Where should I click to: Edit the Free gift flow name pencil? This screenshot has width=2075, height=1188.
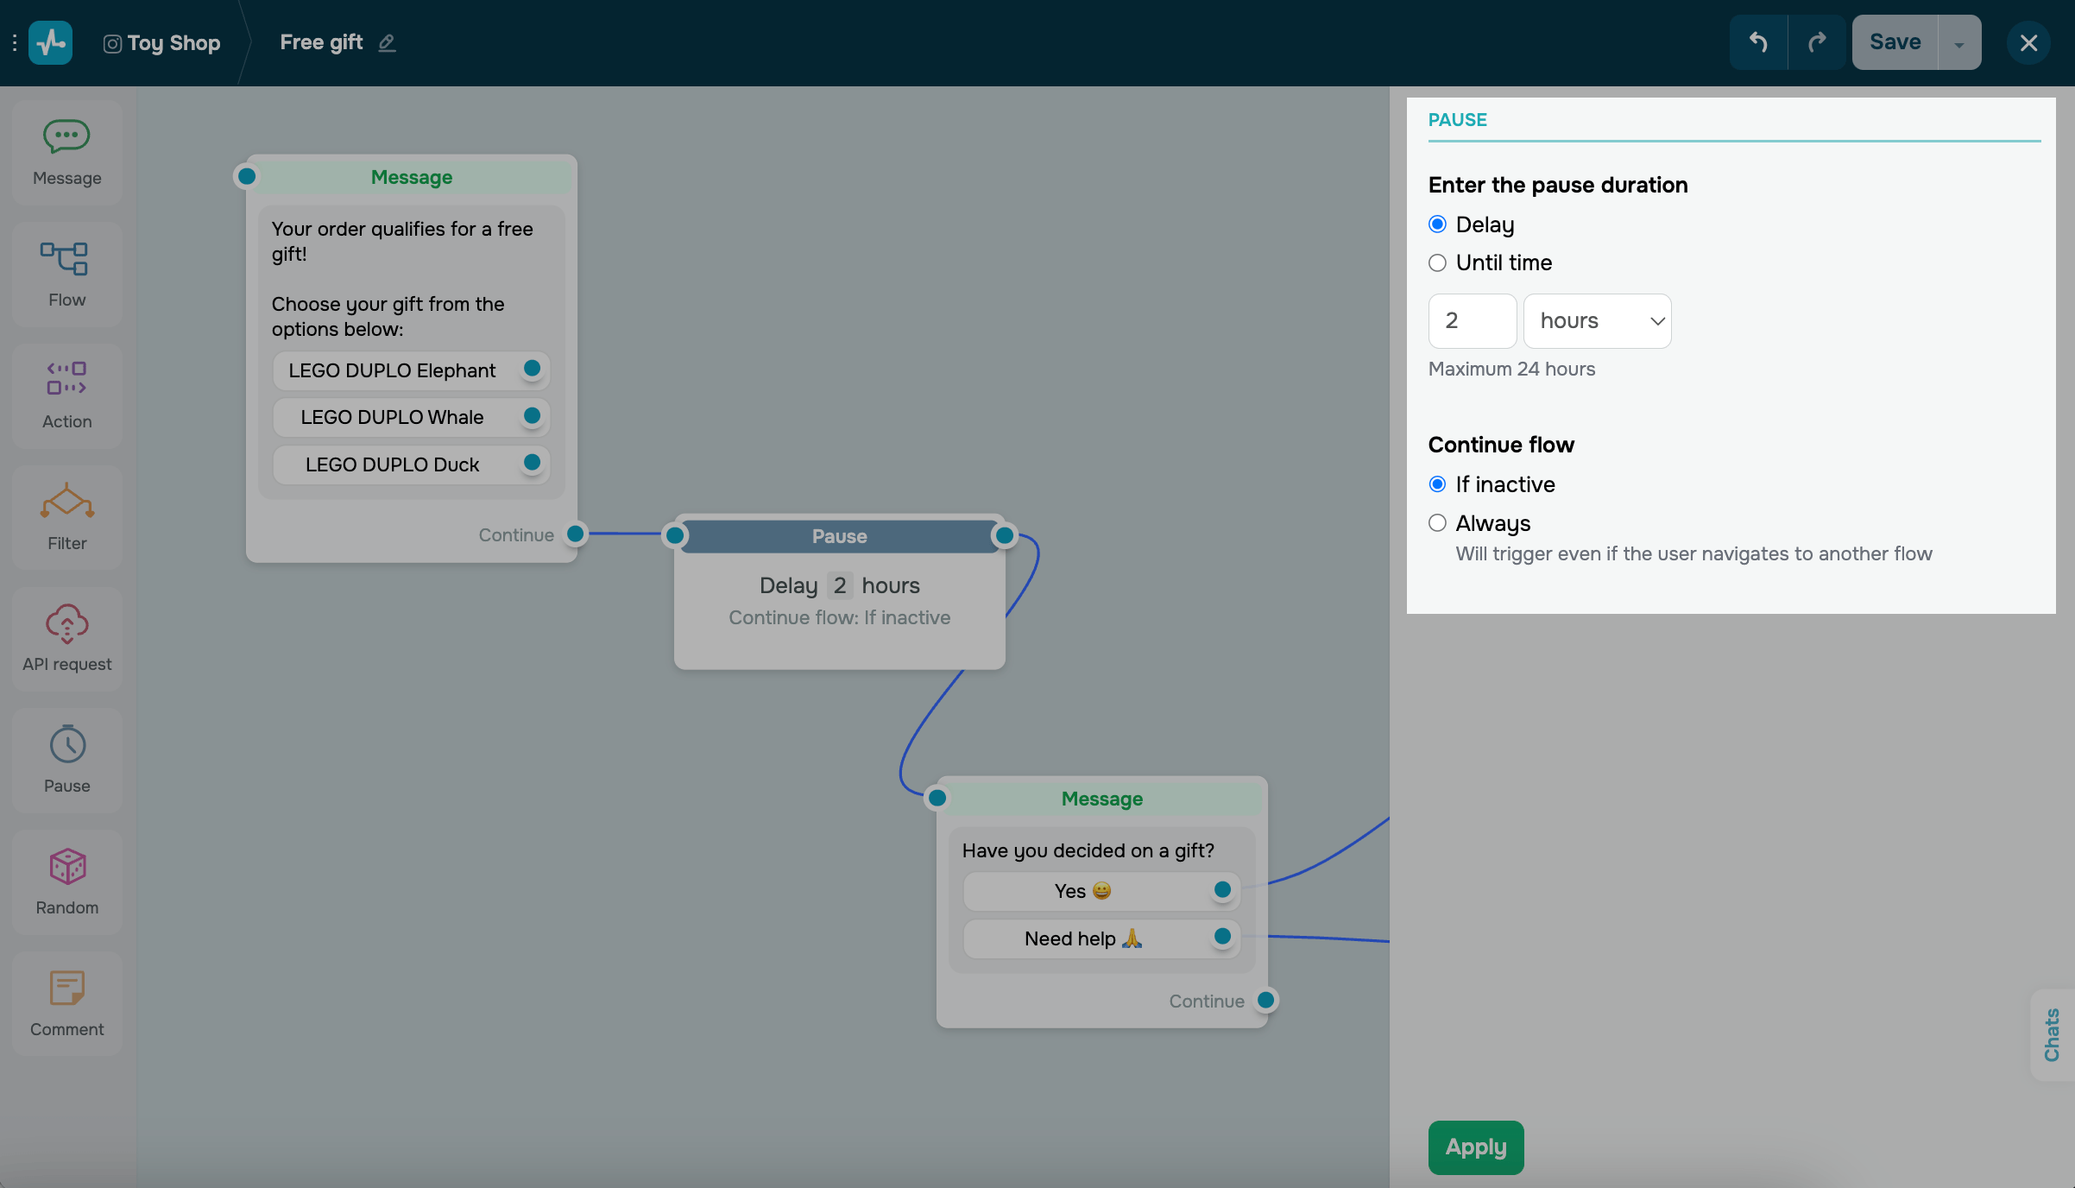(387, 43)
